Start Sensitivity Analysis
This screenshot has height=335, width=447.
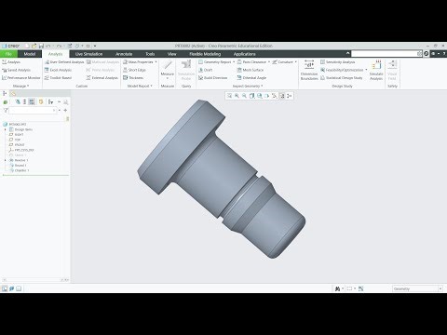coord(337,62)
